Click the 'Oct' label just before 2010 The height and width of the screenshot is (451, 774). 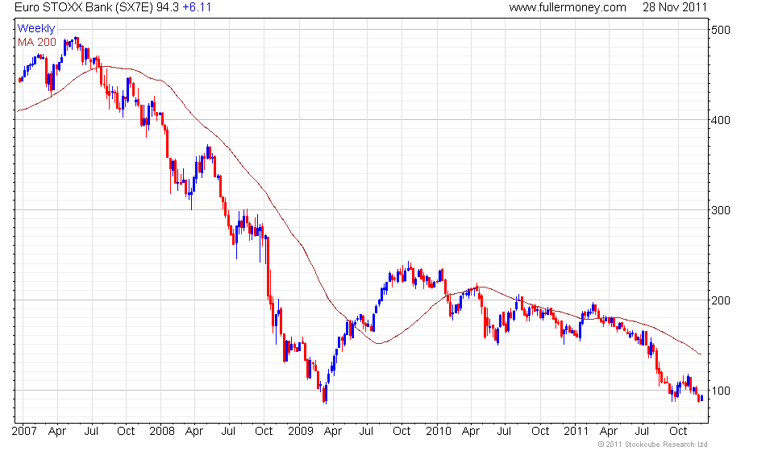[x=402, y=432]
